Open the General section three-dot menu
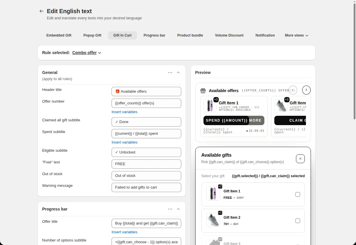Viewport: 356px width, 245px height. [170, 73]
